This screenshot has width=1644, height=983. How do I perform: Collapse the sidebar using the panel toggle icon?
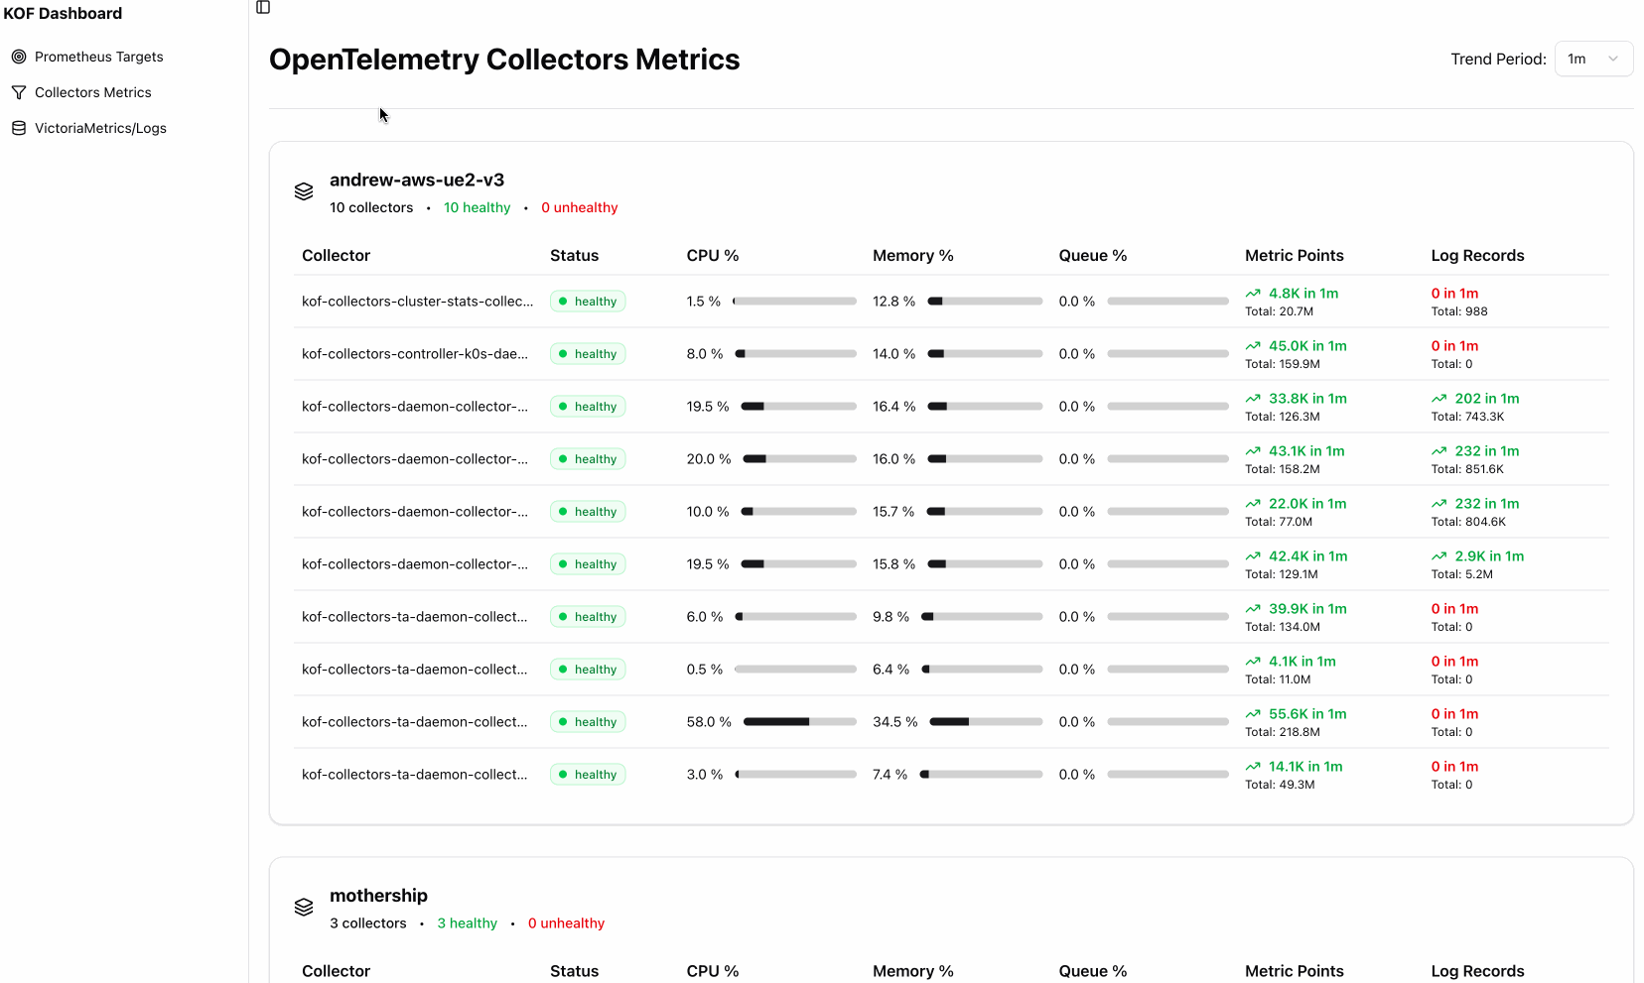pyautogui.click(x=263, y=7)
